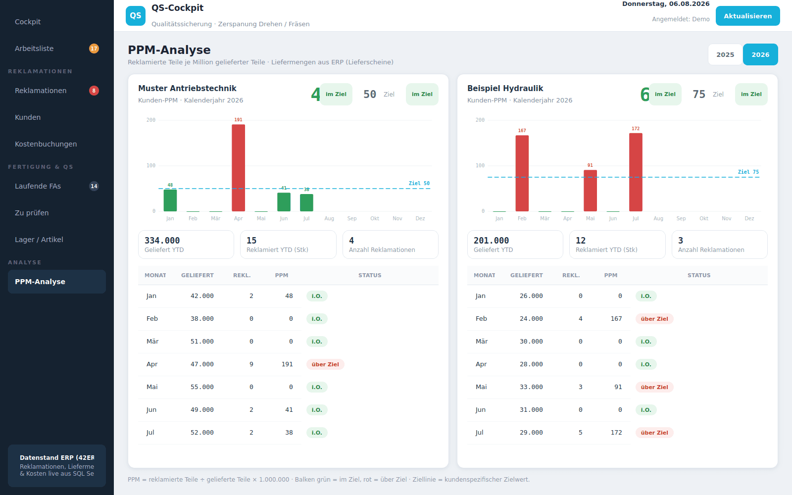The image size is (792, 495).
Task: Click the QS logo icon
Action: [x=136, y=16]
